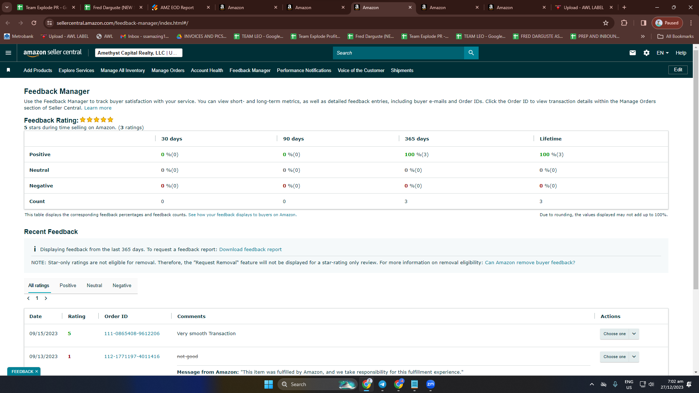Viewport: 699px width, 393px height.
Task: Open Choose one dropdown for 09/15/2023 feedback
Action: (x=619, y=334)
